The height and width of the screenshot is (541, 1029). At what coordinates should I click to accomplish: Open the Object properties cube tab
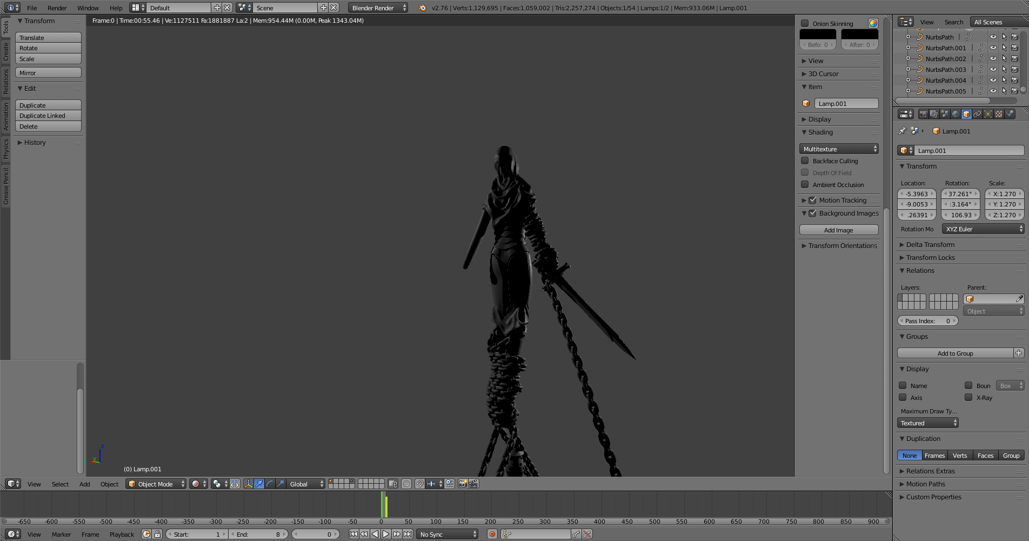pyautogui.click(x=966, y=114)
